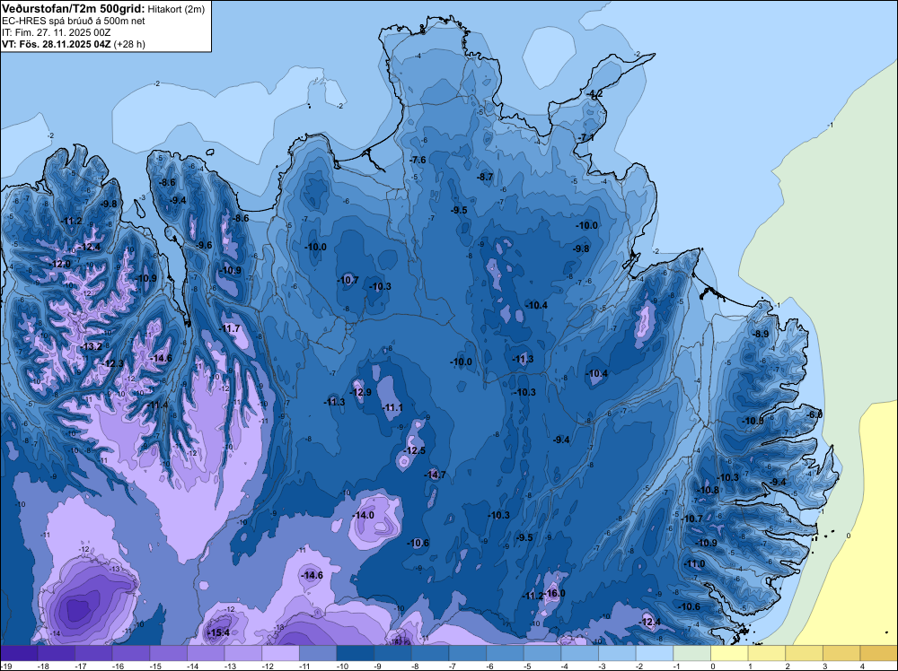
Task: Click the legend tick label 4
Action: (862, 666)
